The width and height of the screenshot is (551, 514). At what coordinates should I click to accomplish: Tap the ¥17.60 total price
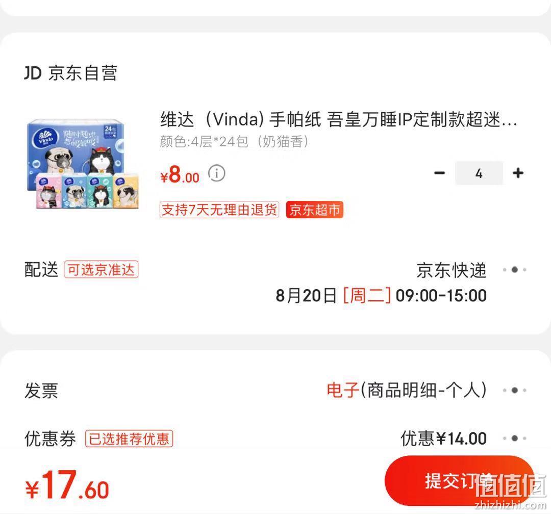(x=67, y=485)
